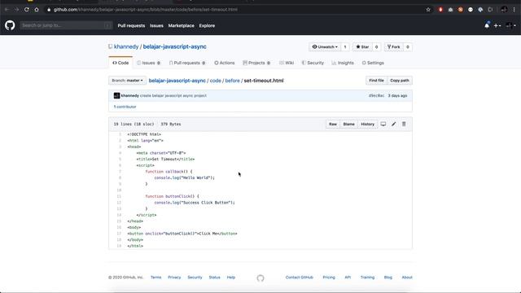Open the file History
The image size is (521, 293).
tap(367, 124)
